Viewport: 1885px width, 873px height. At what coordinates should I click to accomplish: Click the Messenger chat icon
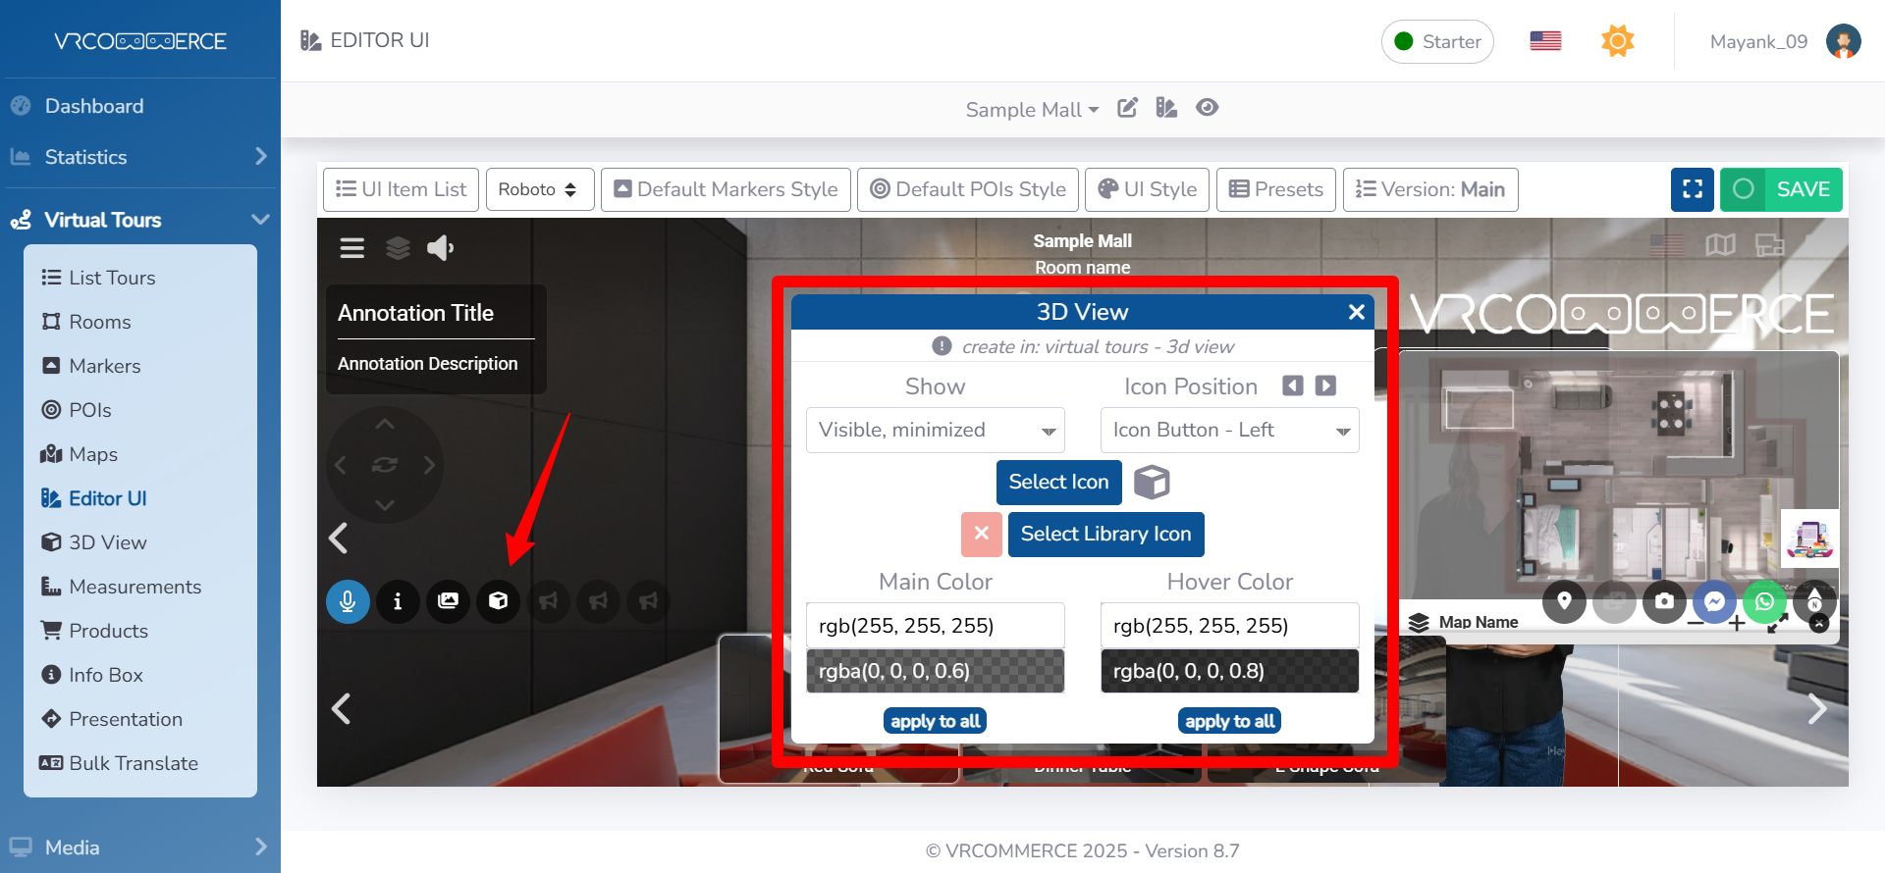(1714, 601)
